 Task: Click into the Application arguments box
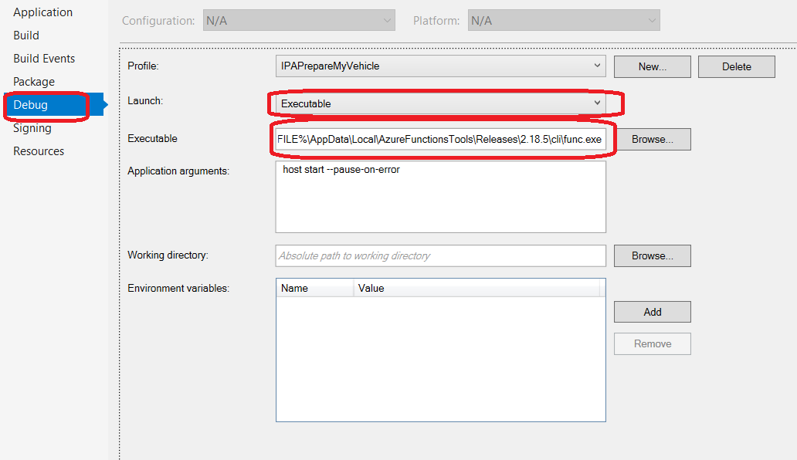[441, 197]
